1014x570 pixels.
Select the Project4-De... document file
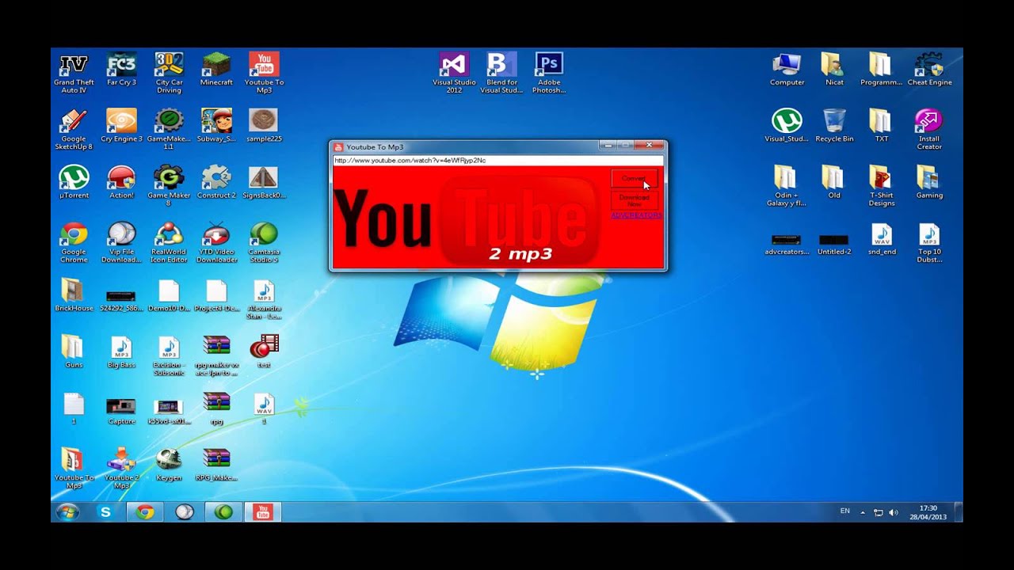216,294
